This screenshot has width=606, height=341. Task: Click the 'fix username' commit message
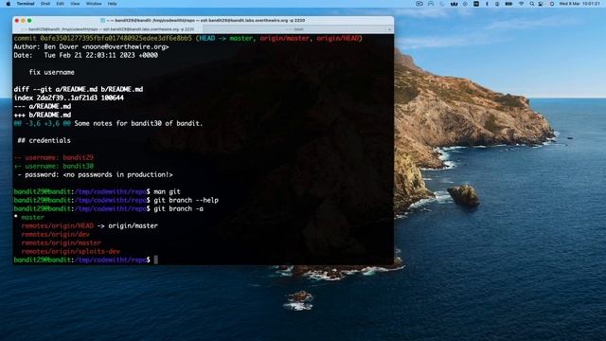51,72
